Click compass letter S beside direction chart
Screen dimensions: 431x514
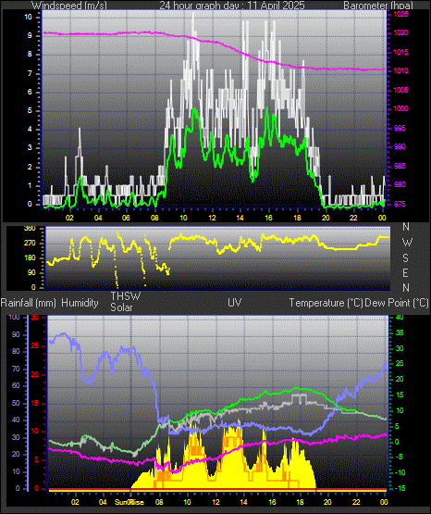pyautogui.click(x=405, y=258)
